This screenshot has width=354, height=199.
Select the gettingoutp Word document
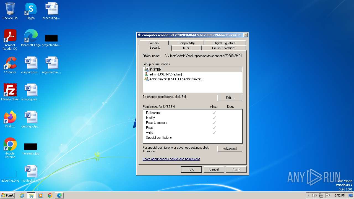coord(31,119)
